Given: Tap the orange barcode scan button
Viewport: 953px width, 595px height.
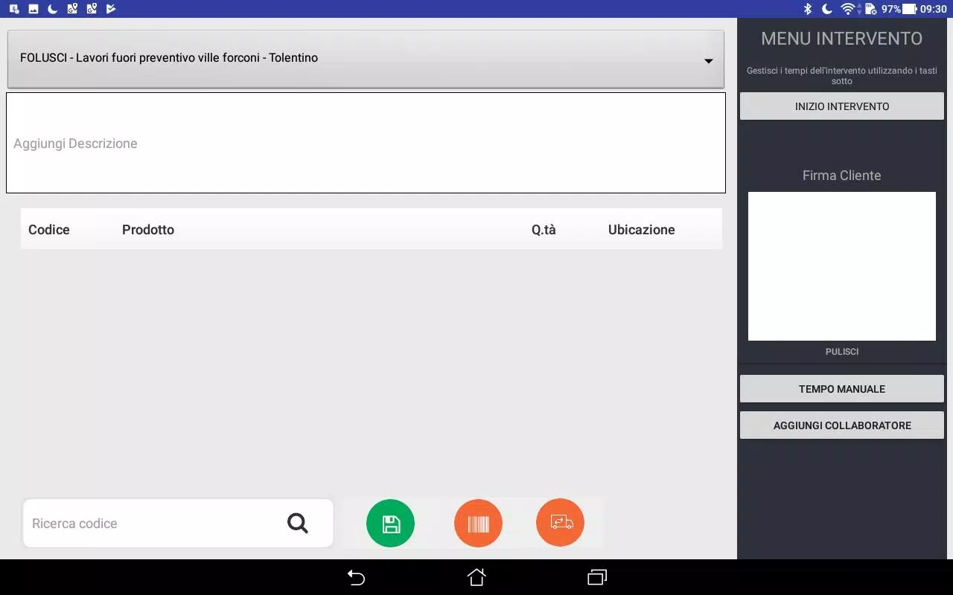Looking at the screenshot, I should (x=478, y=524).
